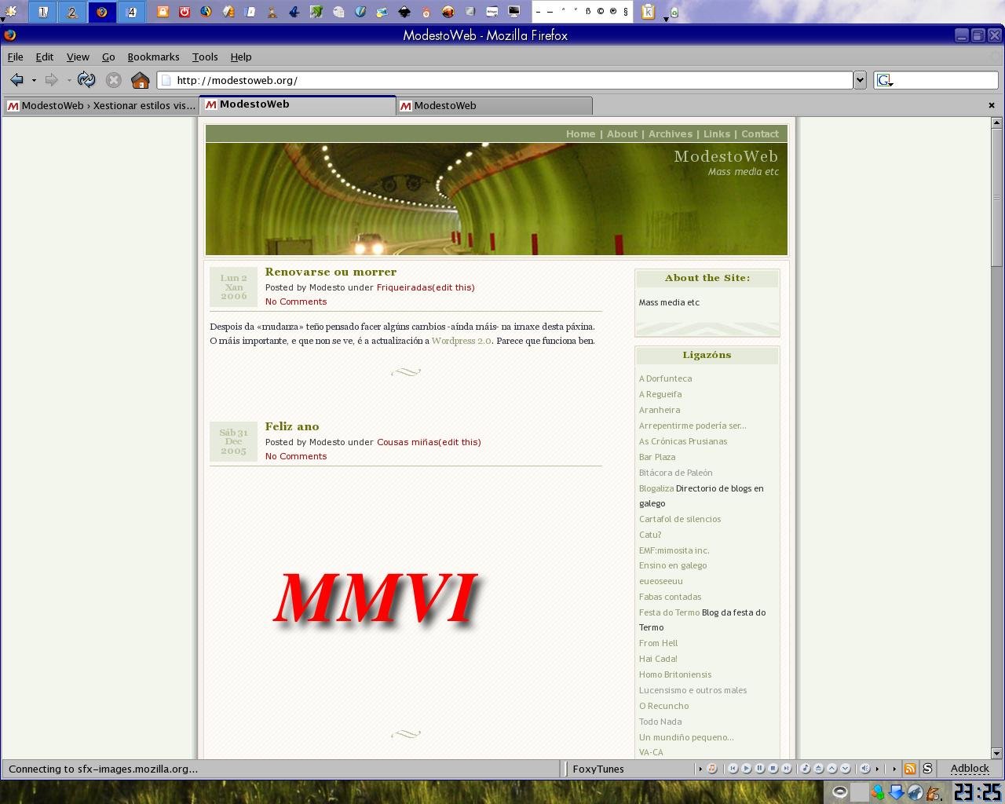
Task: Go to the Home page icon
Action: pos(140,80)
